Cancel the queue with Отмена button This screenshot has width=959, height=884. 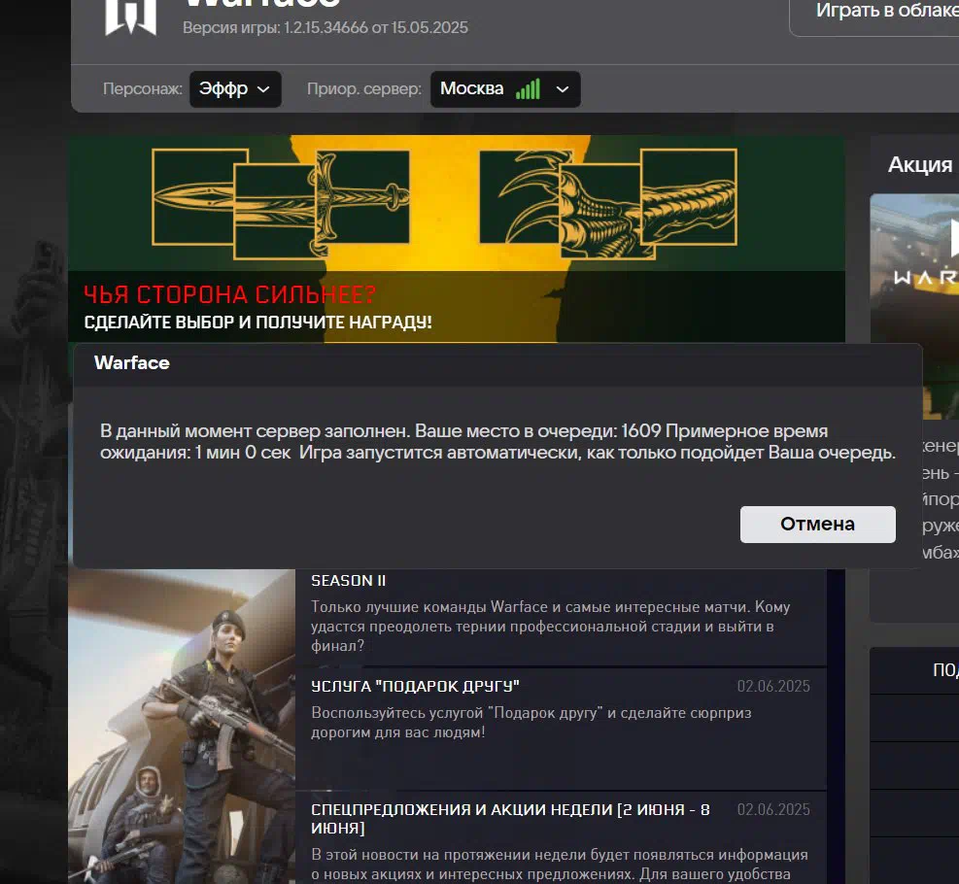pos(818,524)
